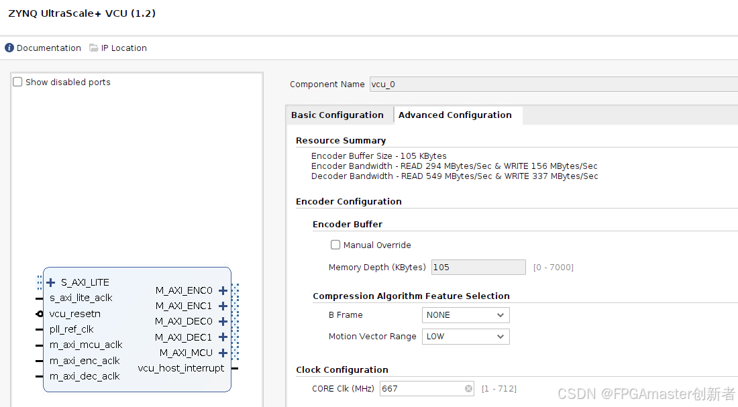The width and height of the screenshot is (738, 407).
Task: Click the M_AXI_DEC0 interface label
Action: pyautogui.click(x=184, y=321)
